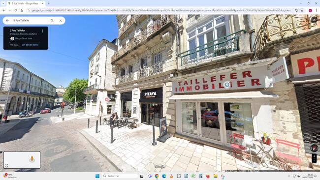Open the tab list dropdown in Chrome

pos(3,3)
